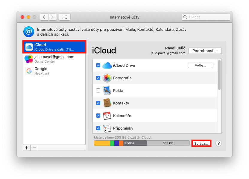The height and width of the screenshot is (179, 249).
Task: Uncheck the iCloud Drive checkbox
Action: pos(98,65)
